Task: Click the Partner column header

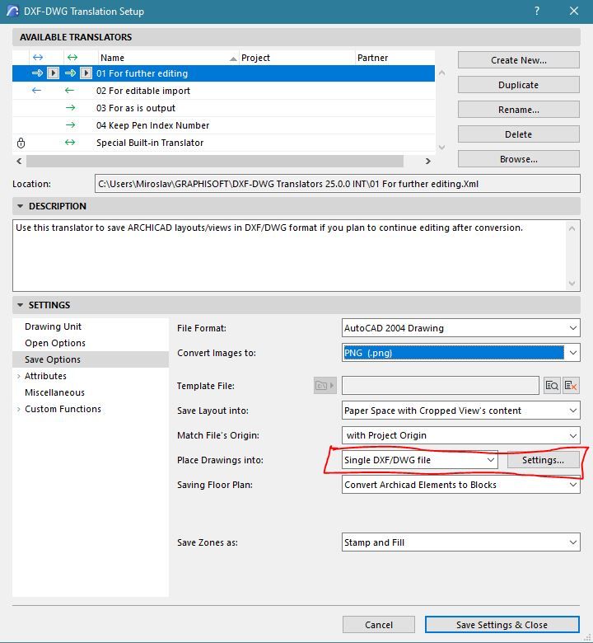Action: tap(395, 58)
